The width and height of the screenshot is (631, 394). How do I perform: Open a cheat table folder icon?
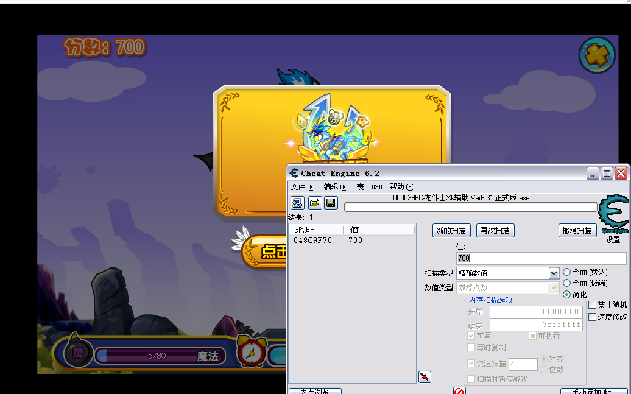tap(315, 203)
